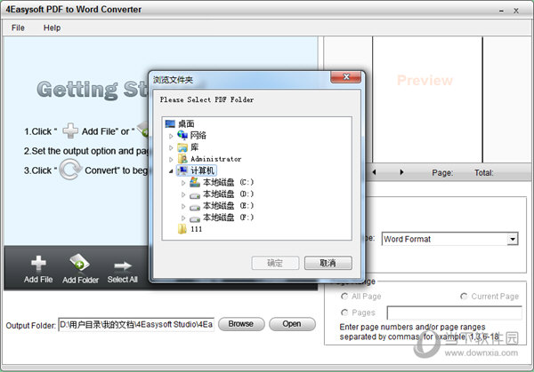
Task: Click the Open output folder button
Action: click(292, 324)
